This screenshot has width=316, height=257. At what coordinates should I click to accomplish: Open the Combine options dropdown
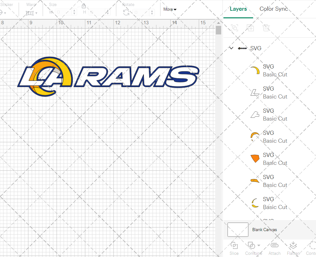click(x=258, y=245)
